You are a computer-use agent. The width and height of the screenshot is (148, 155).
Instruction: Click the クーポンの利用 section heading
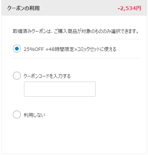click(x=23, y=8)
